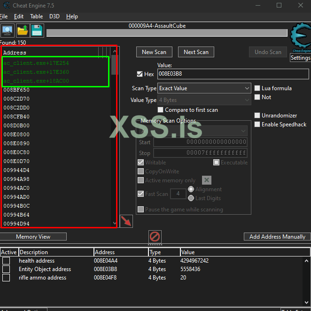Select the Alignment radio button
This screenshot has height=311, width=311.
point(191,189)
